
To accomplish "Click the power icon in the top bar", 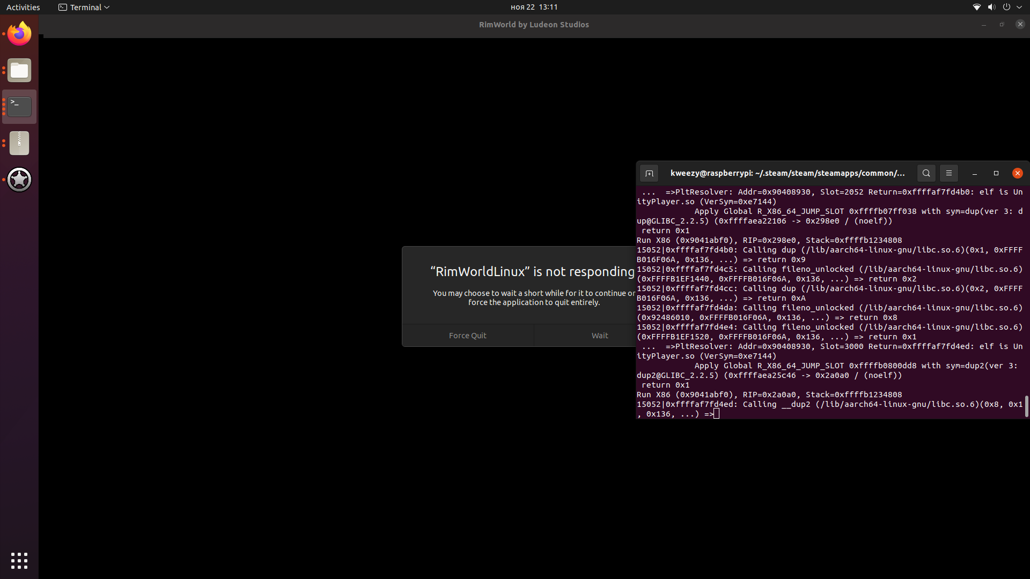I will pos(1007,7).
